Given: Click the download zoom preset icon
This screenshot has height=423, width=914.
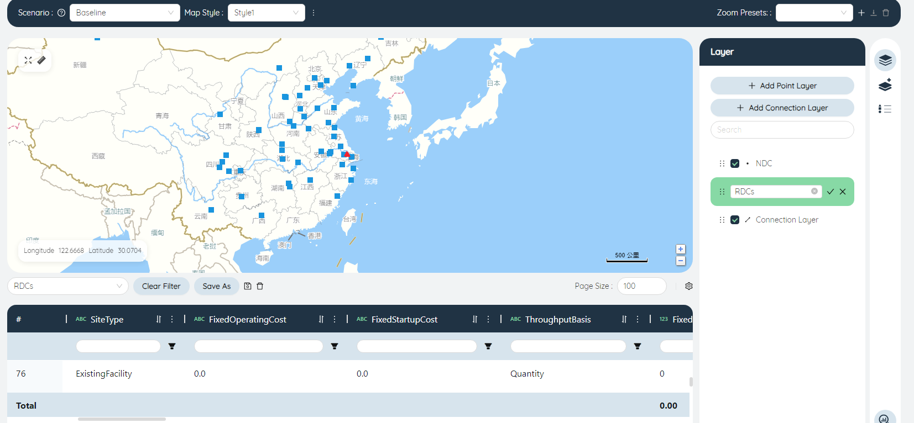Looking at the screenshot, I should click(874, 13).
